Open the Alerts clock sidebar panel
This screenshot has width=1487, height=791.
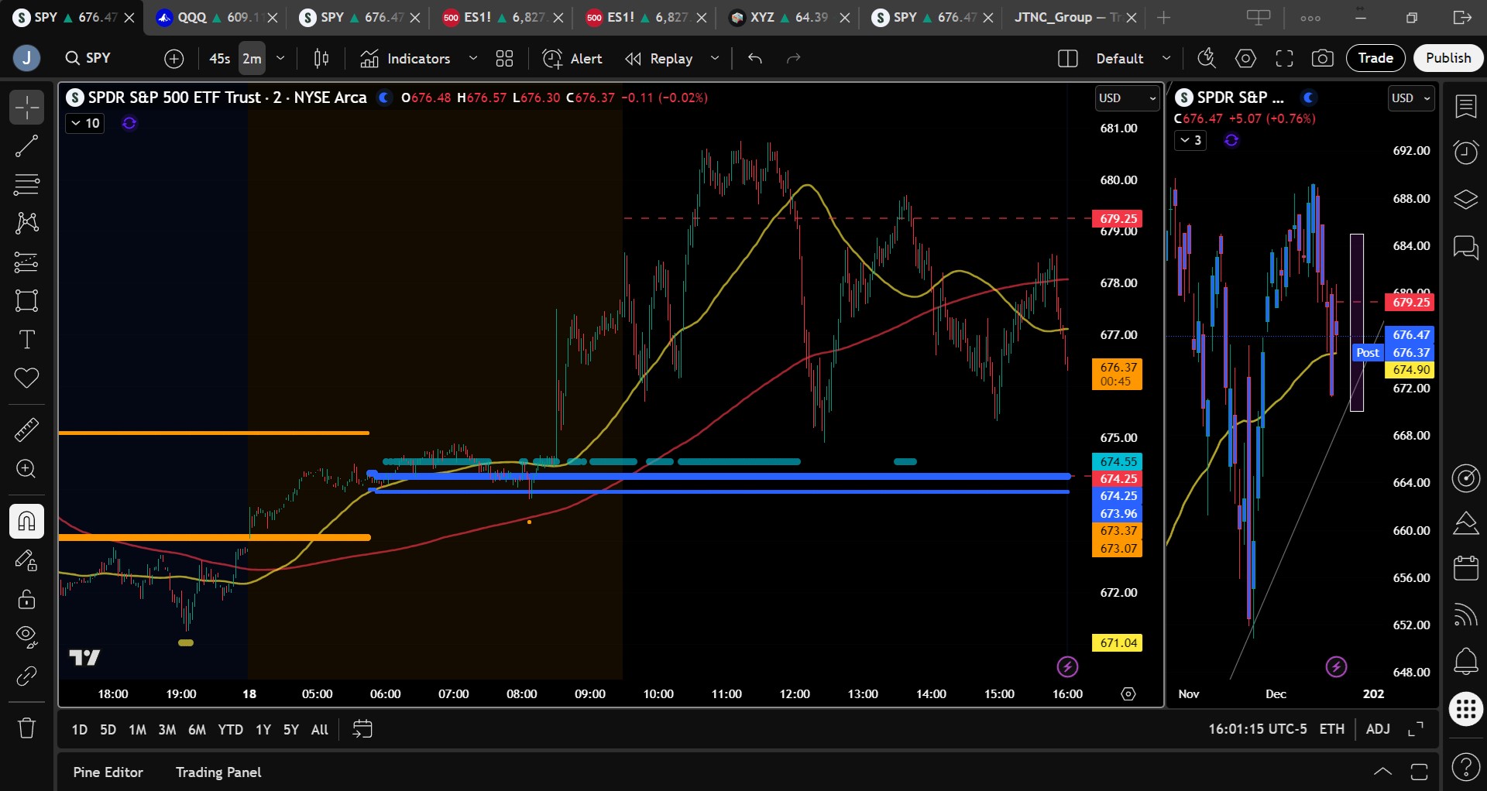pos(1465,152)
